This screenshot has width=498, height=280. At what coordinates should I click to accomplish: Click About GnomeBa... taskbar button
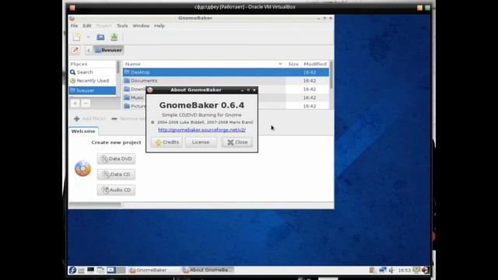(208, 270)
